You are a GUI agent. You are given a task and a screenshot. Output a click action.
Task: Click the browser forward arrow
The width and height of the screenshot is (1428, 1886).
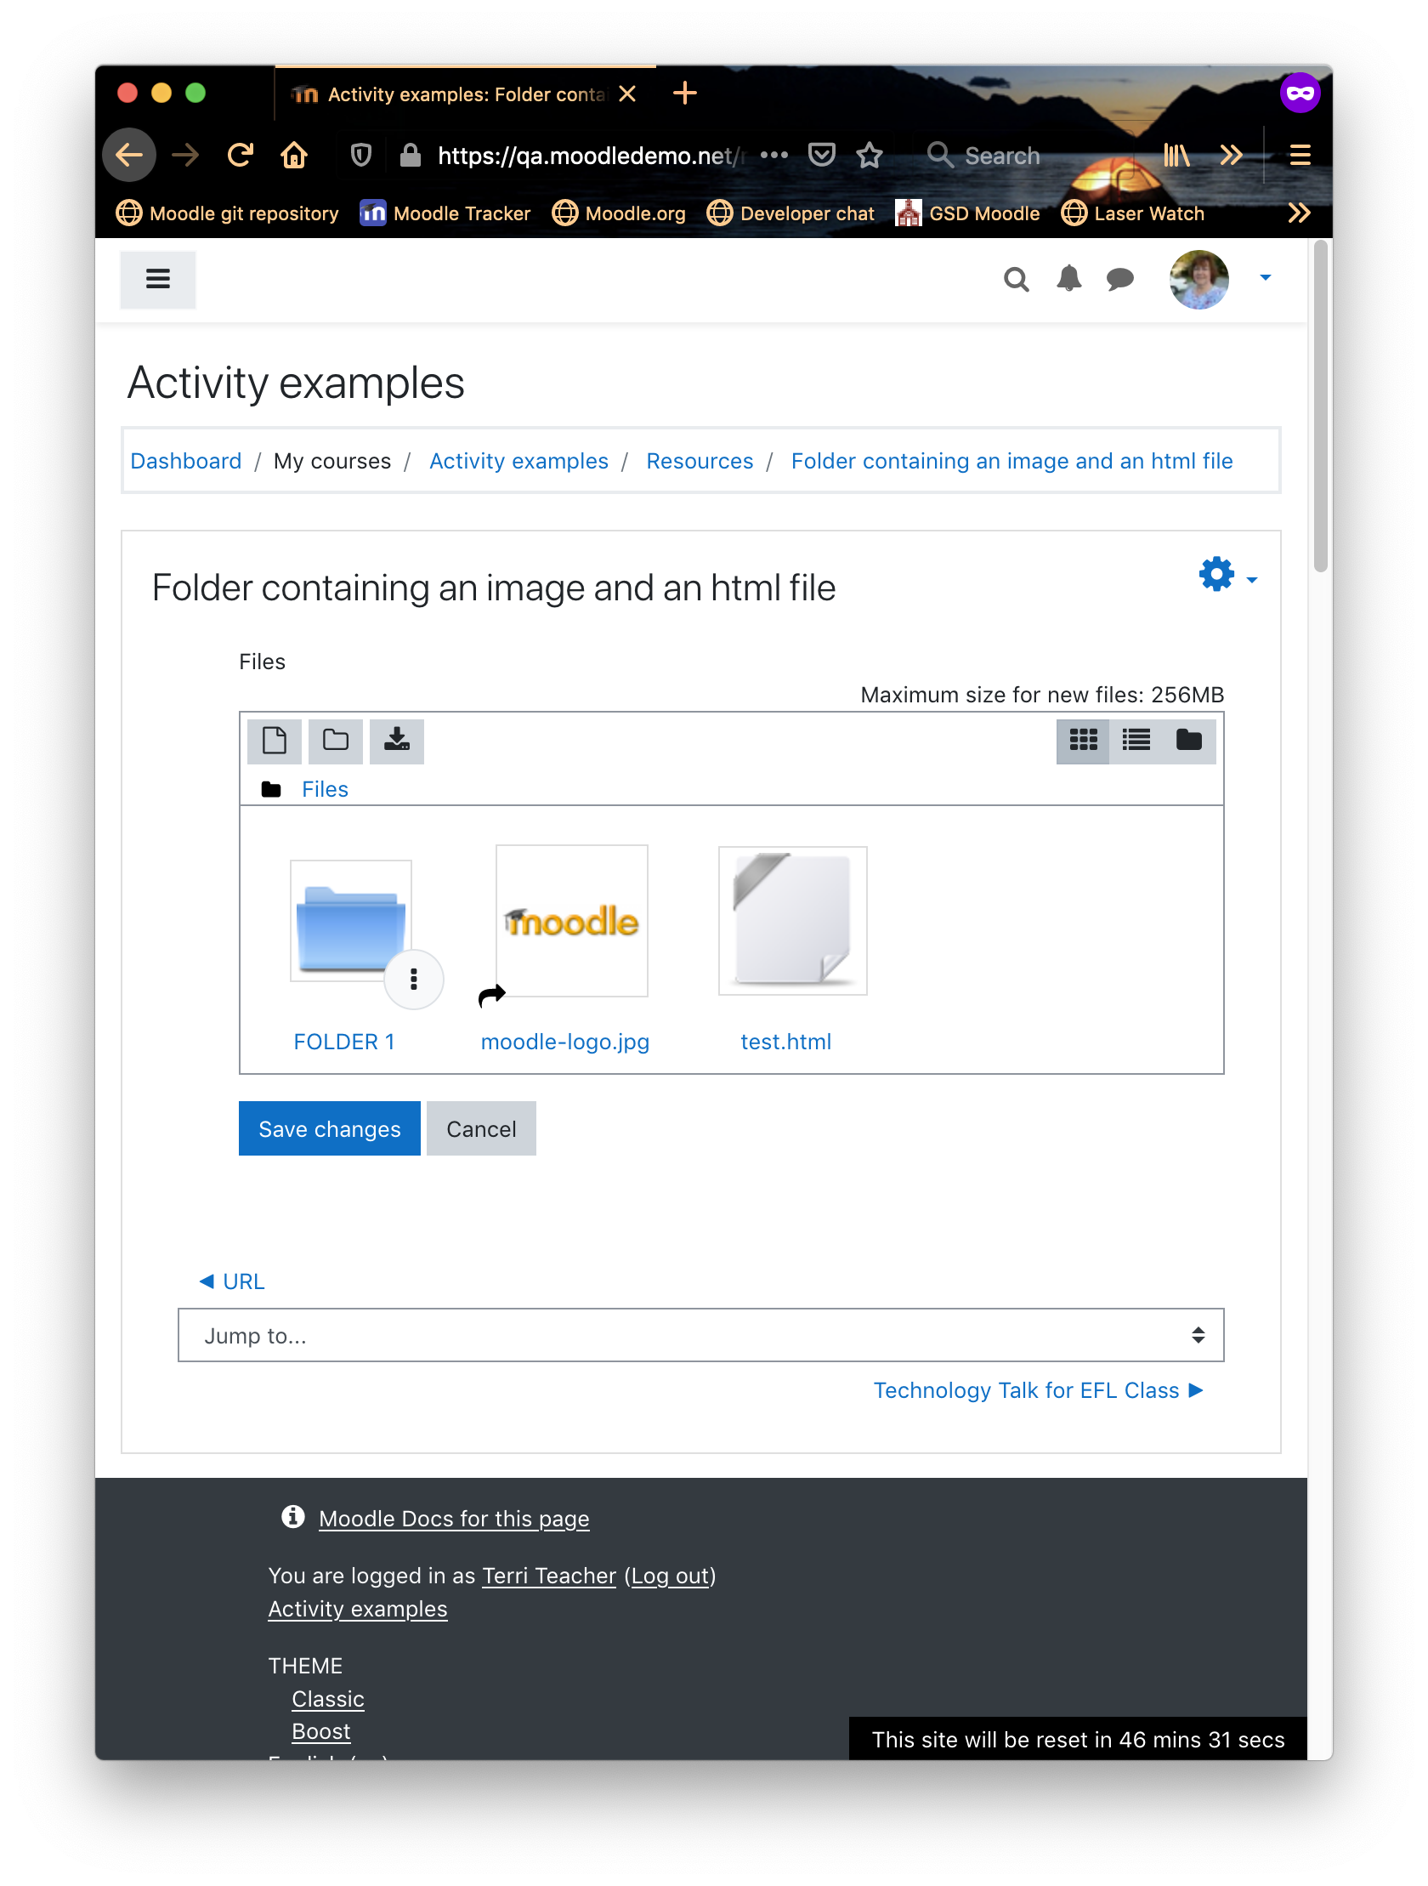pos(185,155)
